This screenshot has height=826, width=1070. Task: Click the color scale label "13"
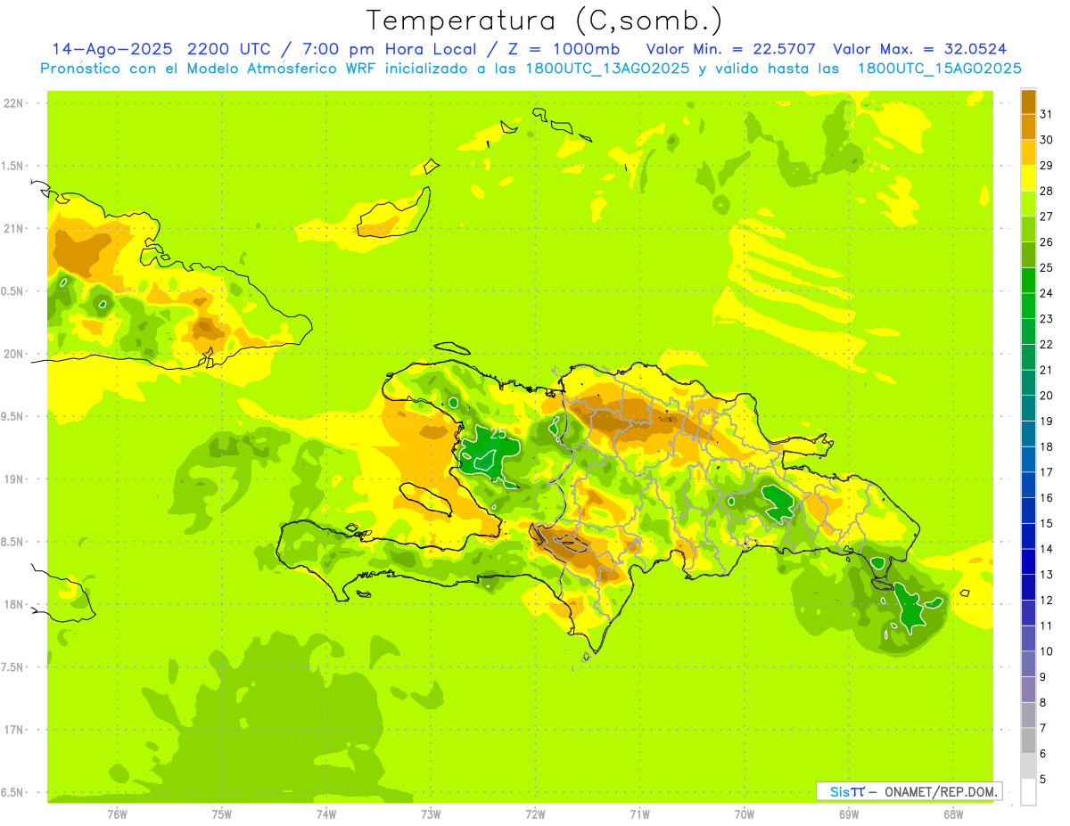pyautogui.click(x=1047, y=574)
